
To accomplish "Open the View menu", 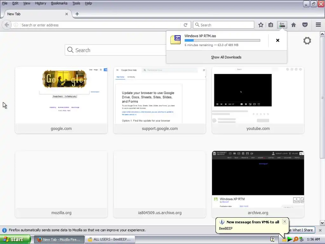I will click(27, 3).
